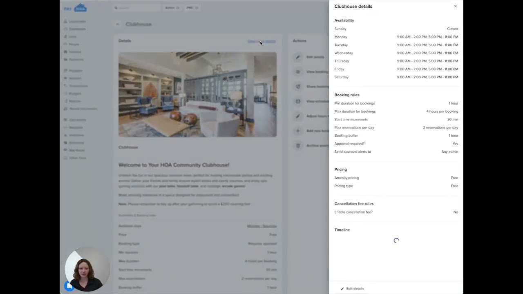Click the Timeline section heading
Viewport: 523px width, 294px height.
(342, 230)
